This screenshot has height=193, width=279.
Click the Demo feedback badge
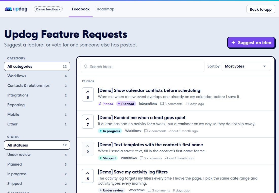pyautogui.click(x=48, y=9)
